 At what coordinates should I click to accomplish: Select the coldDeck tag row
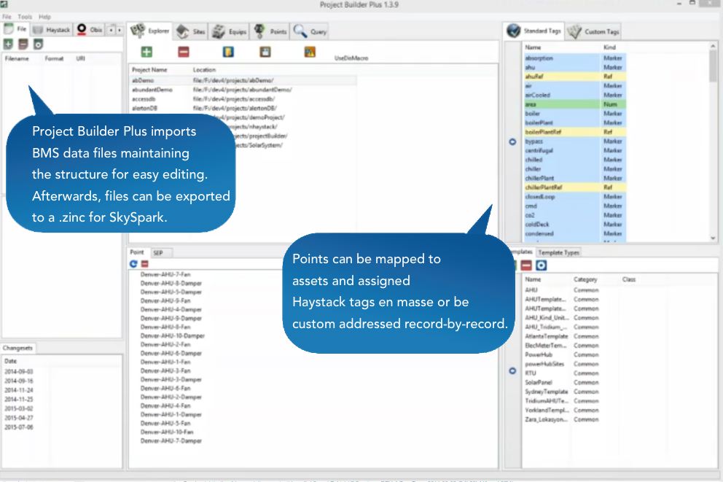point(574,224)
